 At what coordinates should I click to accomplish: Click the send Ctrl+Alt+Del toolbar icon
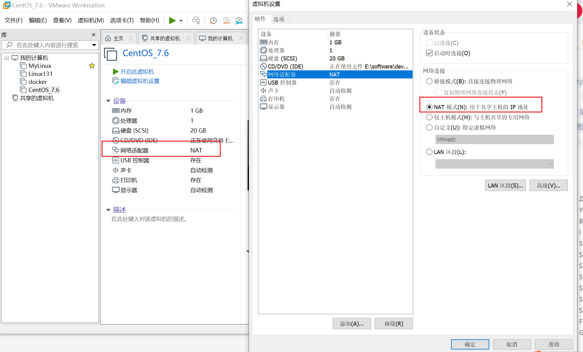pyautogui.click(x=196, y=20)
